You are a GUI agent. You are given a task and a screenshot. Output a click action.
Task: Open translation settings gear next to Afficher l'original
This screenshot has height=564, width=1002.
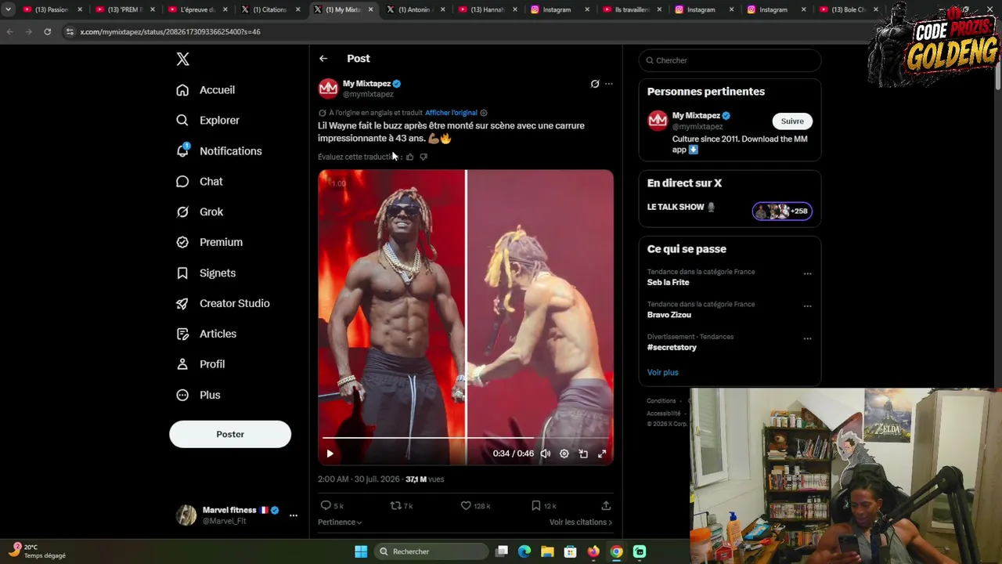(x=484, y=113)
